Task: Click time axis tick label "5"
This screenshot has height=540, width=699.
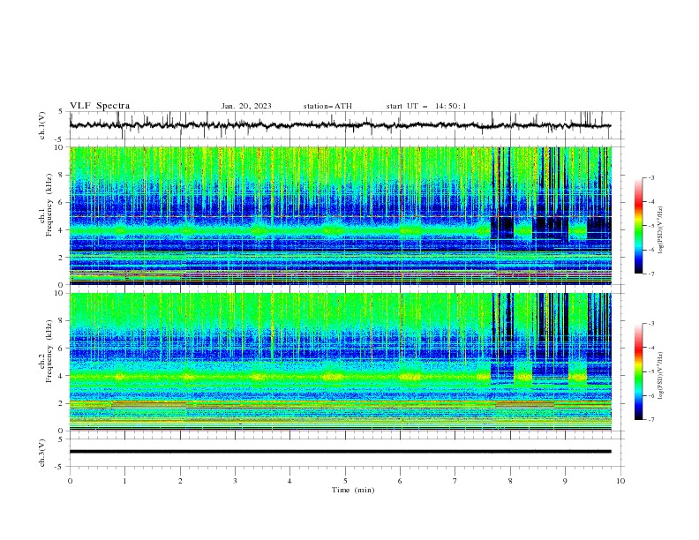Action: click(345, 481)
